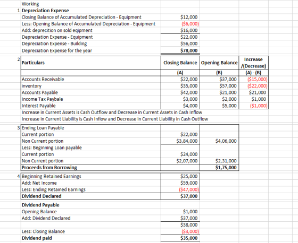The height and width of the screenshot is (243, 298).
Task: Select 'Add: Dividend Declared' label
Action: [46, 219]
